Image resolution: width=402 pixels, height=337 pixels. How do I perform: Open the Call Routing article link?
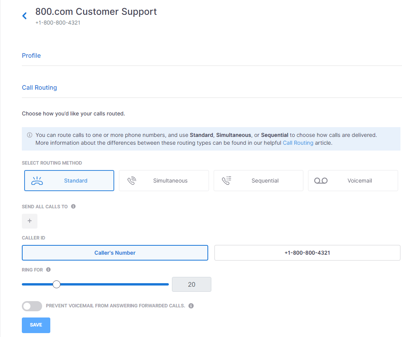[298, 143]
